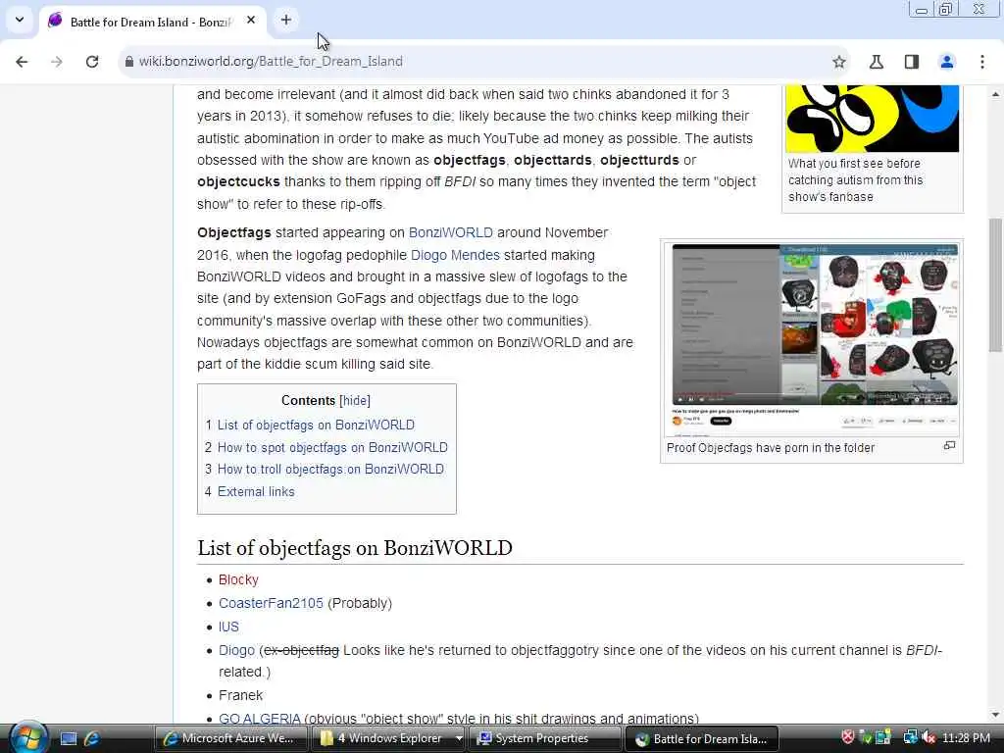Hide the Contents box via [hide]
1004x753 pixels.
(355, 401)
